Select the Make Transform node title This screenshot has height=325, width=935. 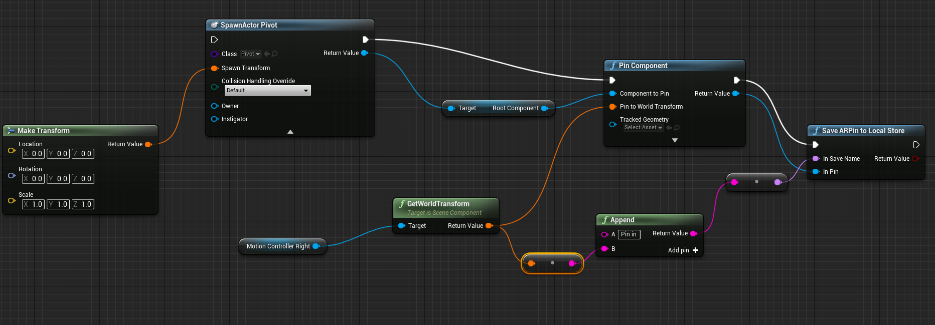tap(44, 131)
